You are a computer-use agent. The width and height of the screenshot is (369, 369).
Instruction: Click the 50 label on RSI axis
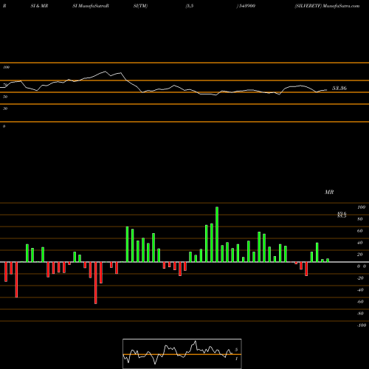pos(5,97)
